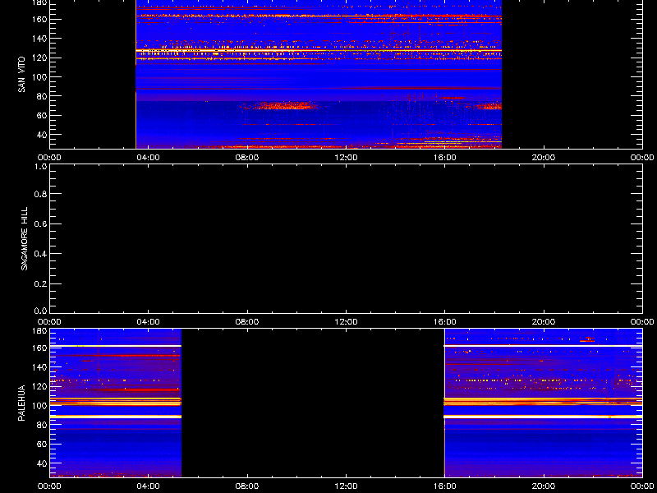The width and height of the screenshot is (657, 493).
Task: Select the 80 tick on SAN VITO axis
Action: click(x=43, y=96)
